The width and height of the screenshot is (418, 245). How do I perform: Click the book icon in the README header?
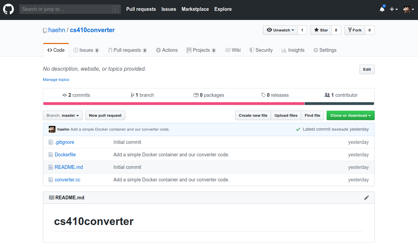pyautogui.click(x=51, y=198)
